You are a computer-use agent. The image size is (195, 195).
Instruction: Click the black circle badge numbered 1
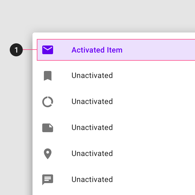pyautogui.click(x=16, y=50)
